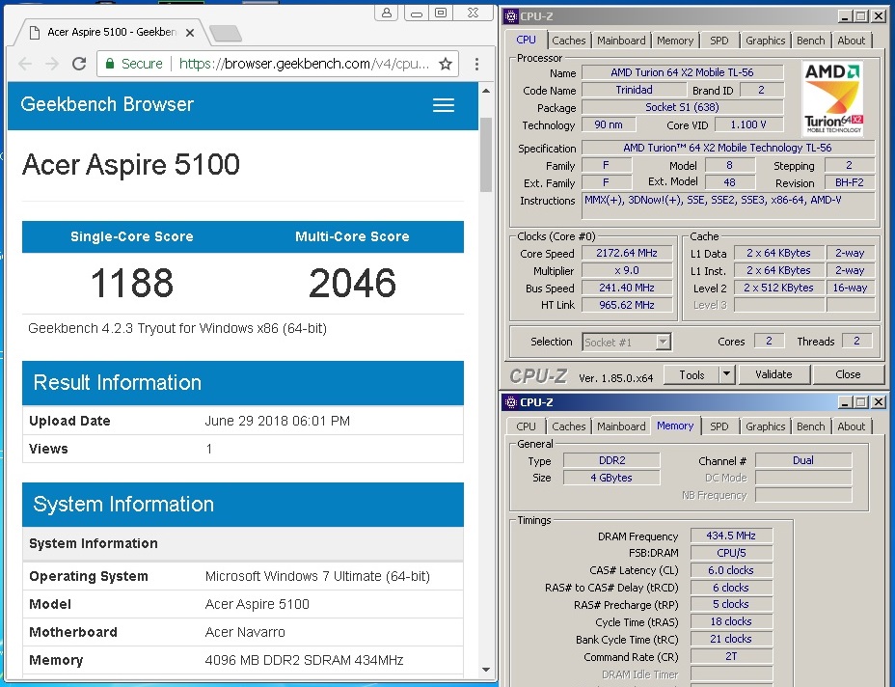
Task: Open Mainboard tab in top CPU-Z
Action: click(x=621, y=41)
